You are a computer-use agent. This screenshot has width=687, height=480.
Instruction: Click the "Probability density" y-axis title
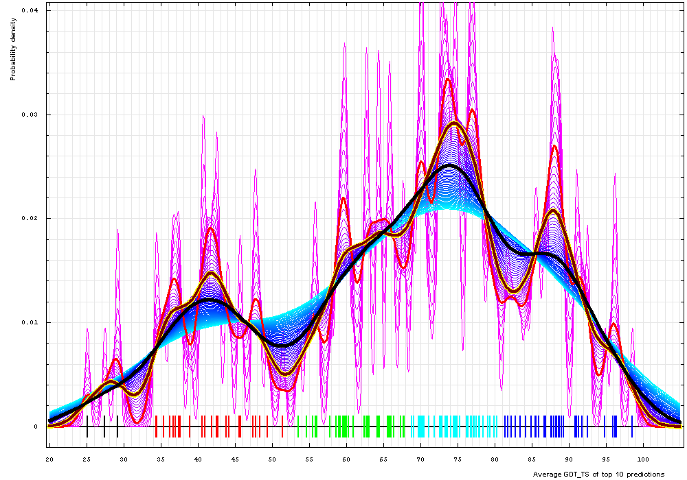pyautogui.click(x=13, y=44)
